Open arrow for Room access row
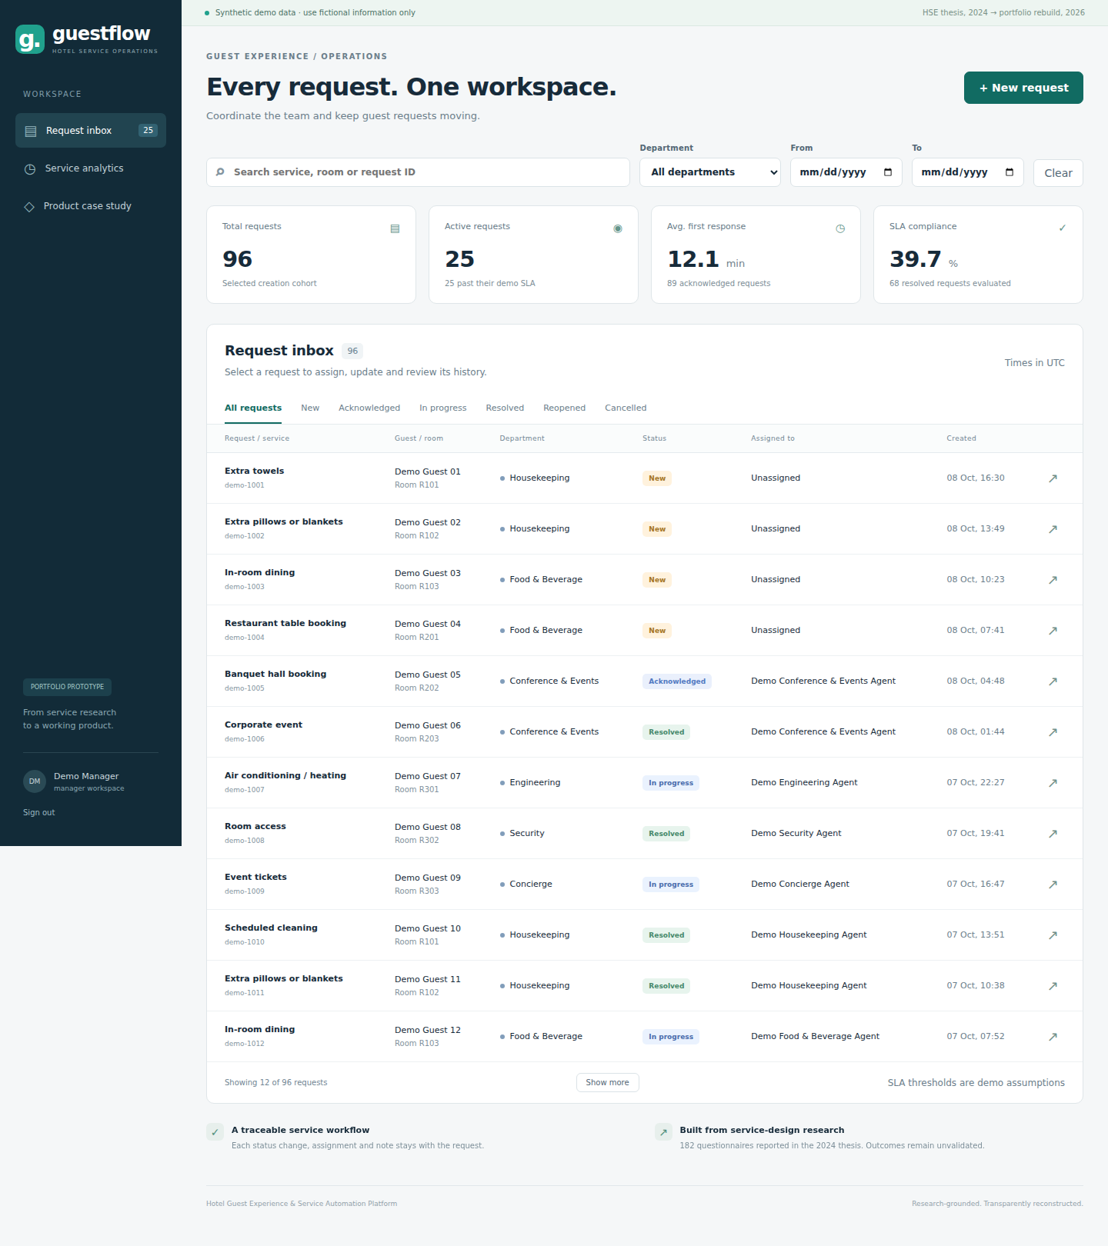Screen dimensions: 1108x1246 pyautogui.click(x=1053, y=834)
